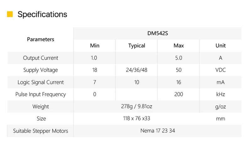
Task: Select the Logic Signal Current label
Action: click(x=40, y=82)
